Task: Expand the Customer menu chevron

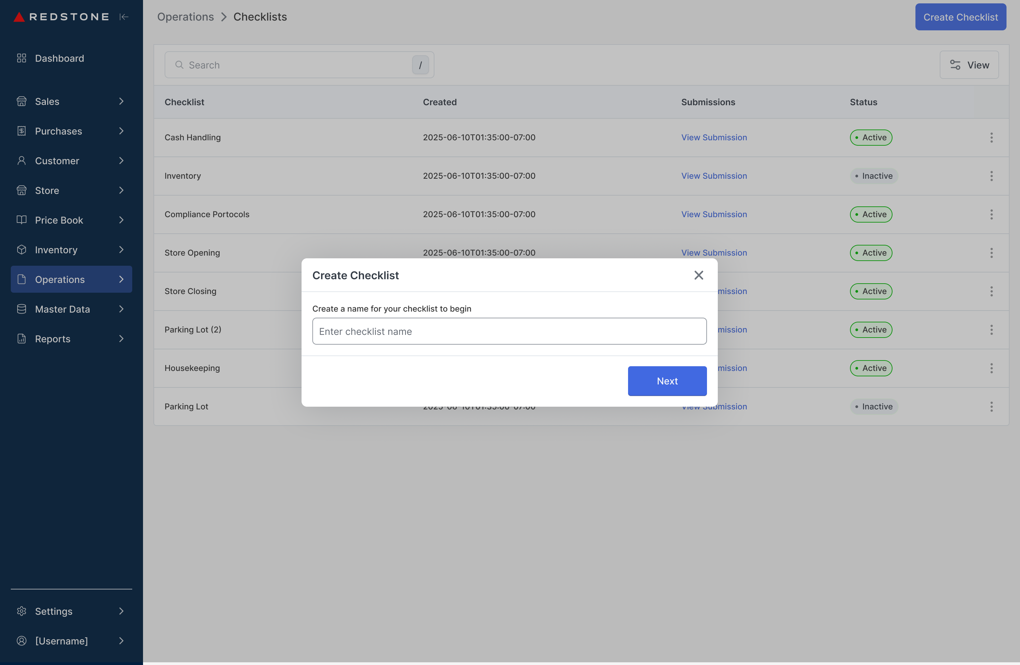Action: point(121,161)
